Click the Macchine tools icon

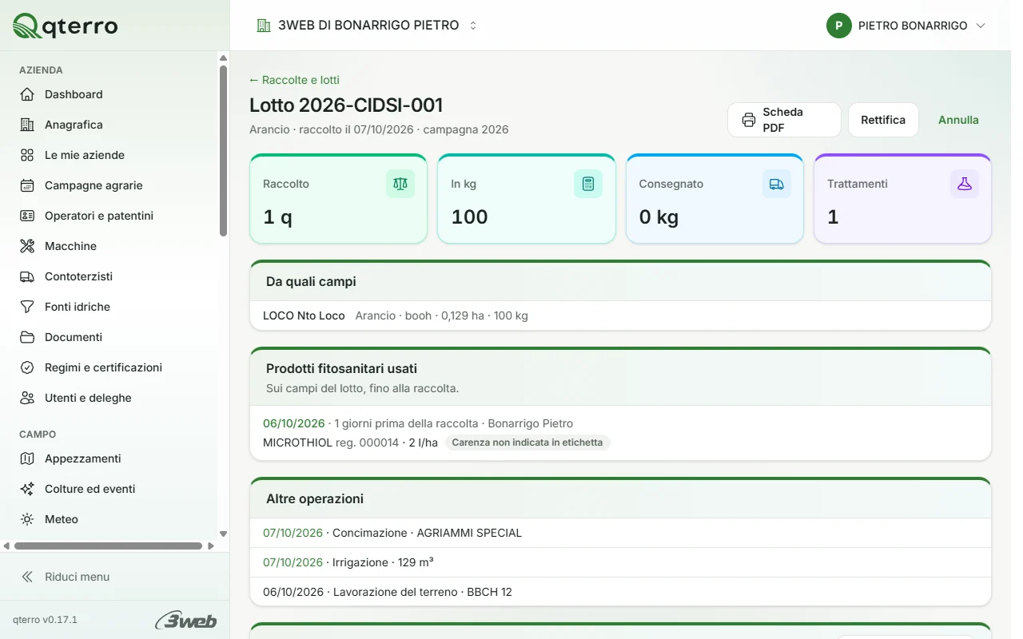[x=27, y=246]
